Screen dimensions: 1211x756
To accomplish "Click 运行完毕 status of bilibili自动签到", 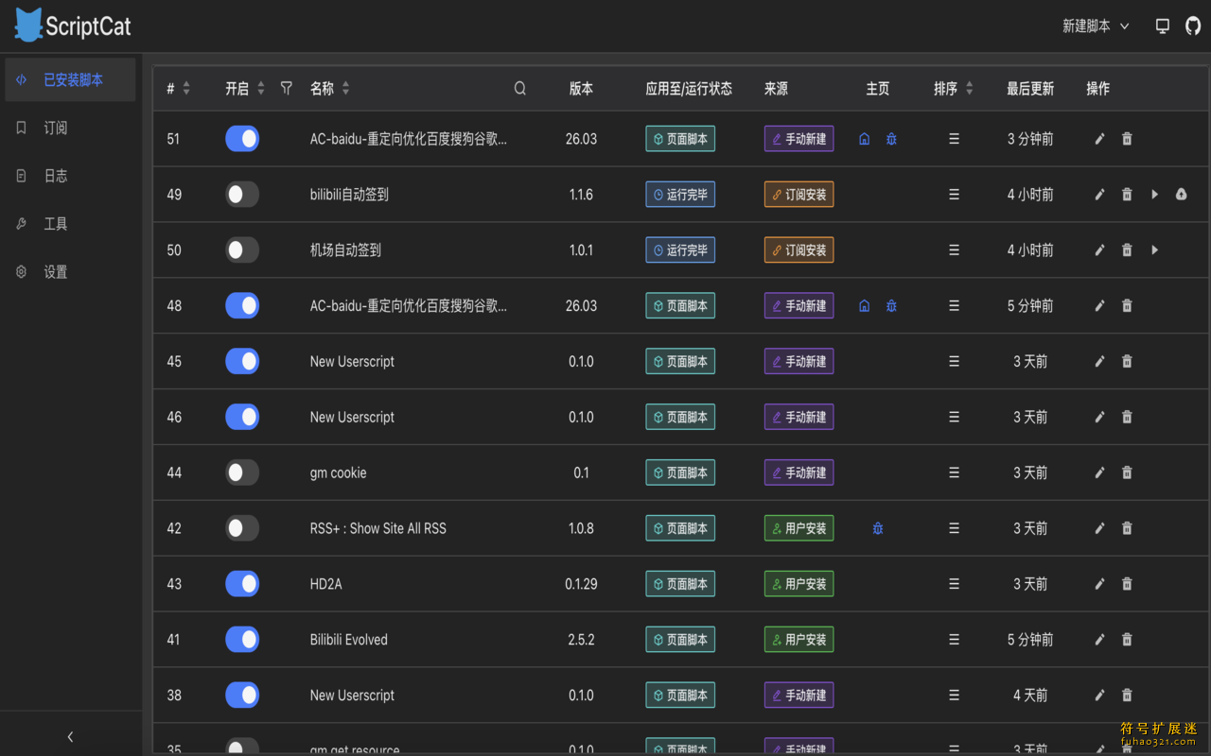I will [x=680, y=195].
